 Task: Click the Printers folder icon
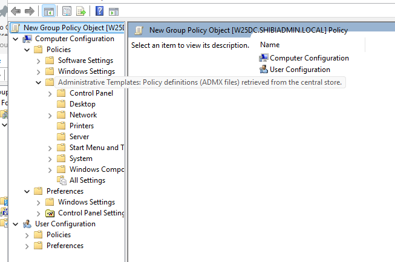point(61,126)
